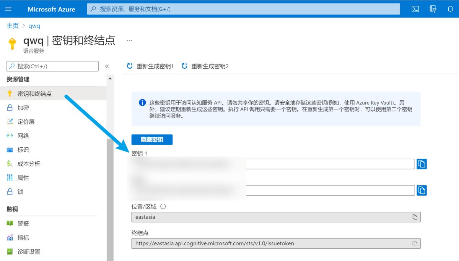Open the more options ellipsis by title

coord(129,40)
